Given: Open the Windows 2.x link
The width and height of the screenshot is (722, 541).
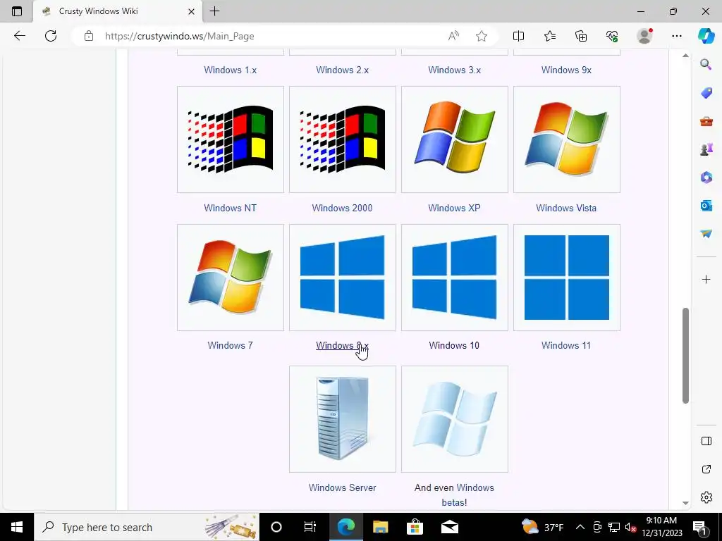Looking at the screenshot, I should coord(342,70).
